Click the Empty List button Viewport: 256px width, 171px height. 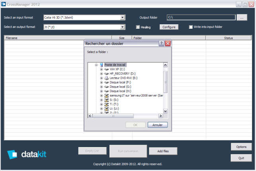[92, 151]
